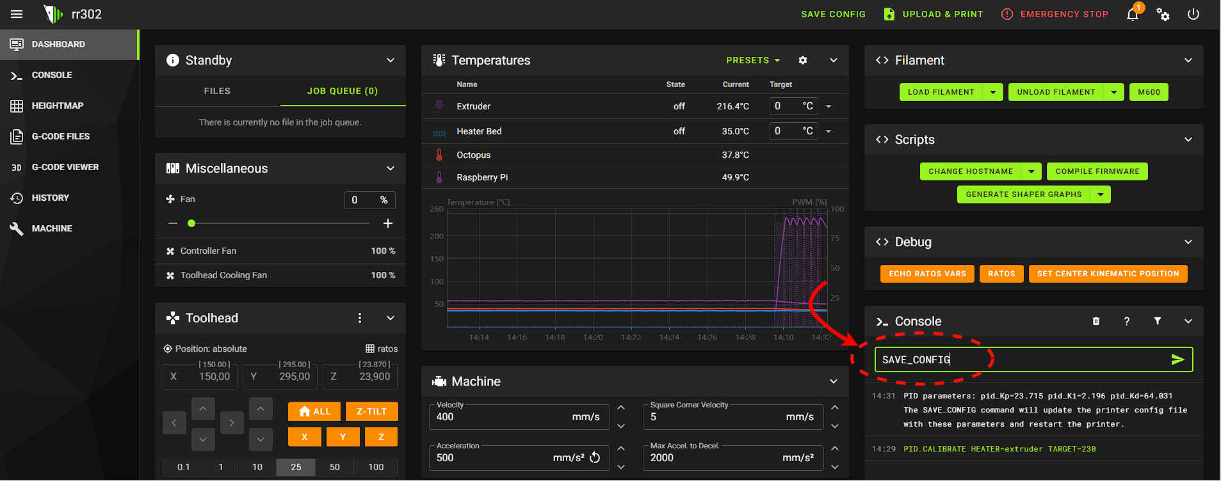Screen dimensions: 1221x481
Task: Decrease Square Corner Velocity stepper
Action: click(x=835, y=426)
